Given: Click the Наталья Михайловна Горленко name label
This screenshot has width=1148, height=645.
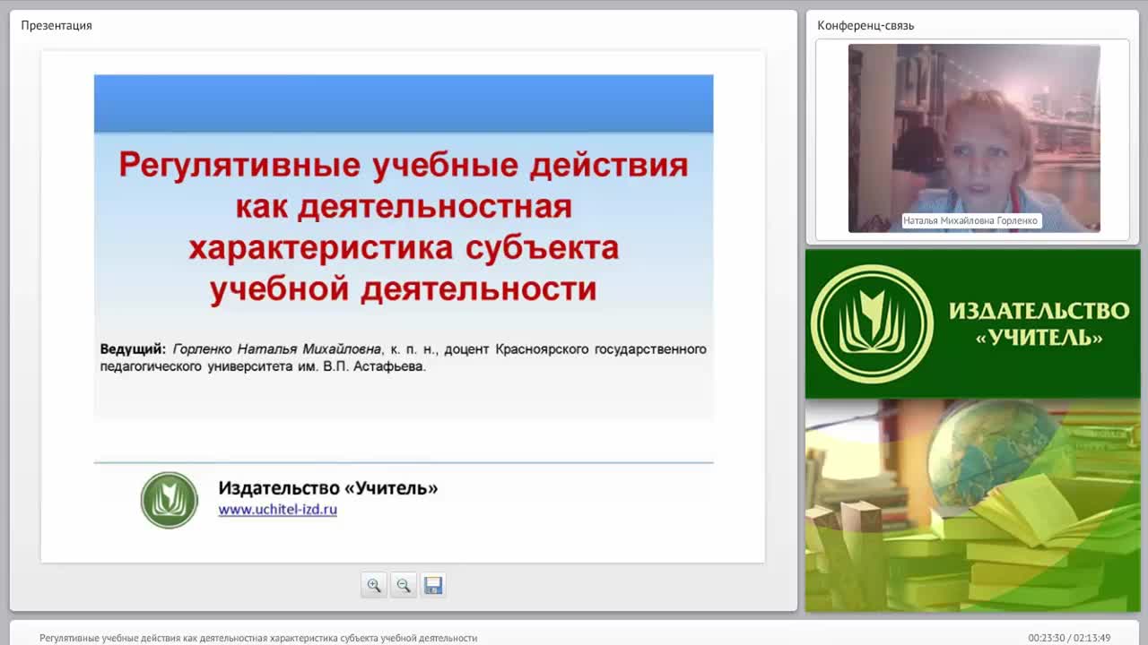Looking at the screenshot, I should click(972, 219).
